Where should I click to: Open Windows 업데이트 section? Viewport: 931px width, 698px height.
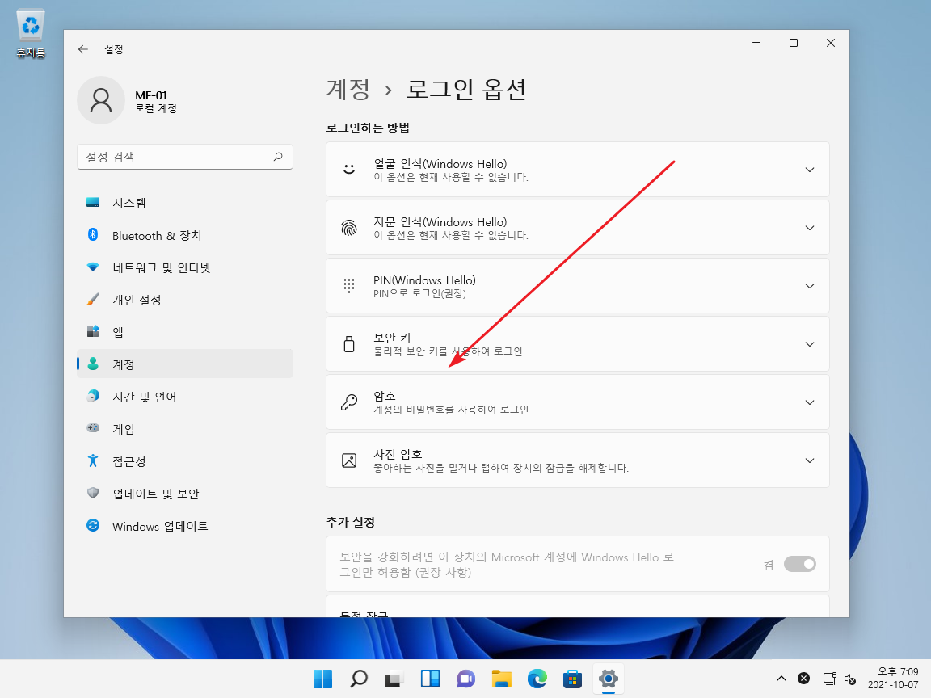click(x=184, y=526)
